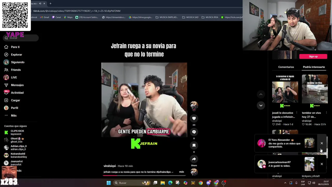Show hidden system tray icons
The image size is (332, 187).
pyautogui.click(x=285, y=183)
